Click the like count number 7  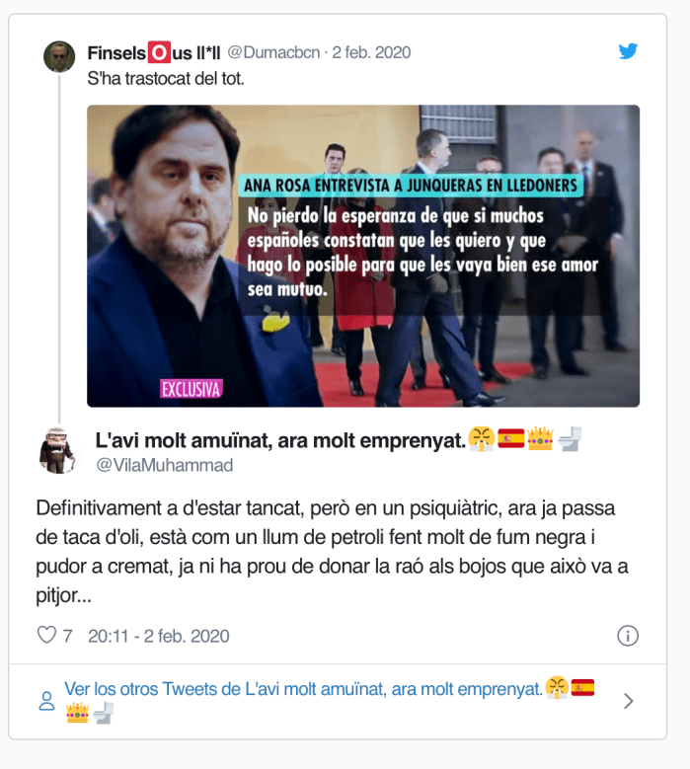[x=68, y=636]
